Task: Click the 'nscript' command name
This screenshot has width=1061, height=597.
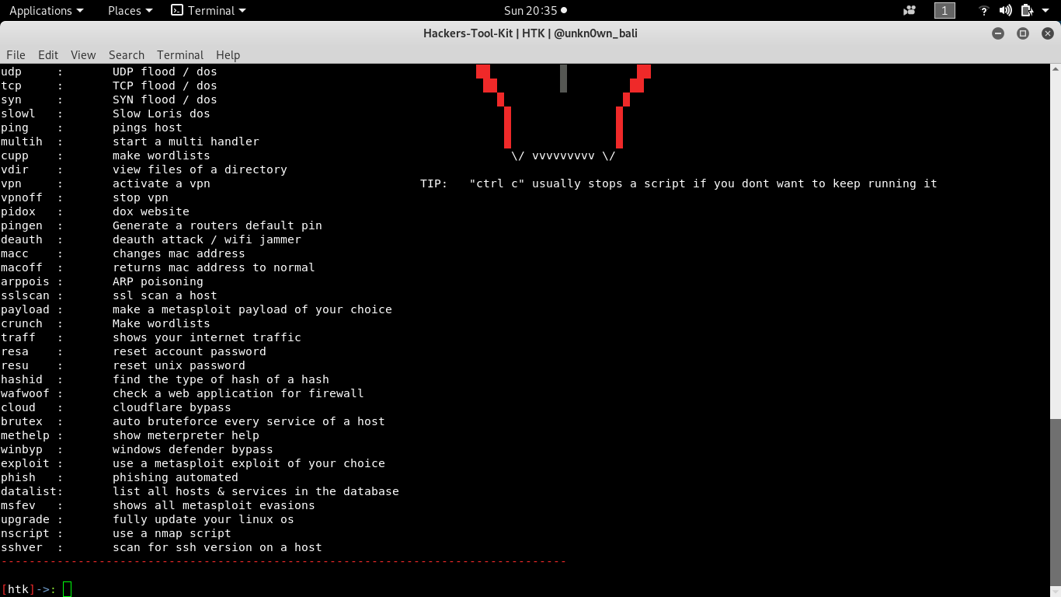Action: [25, 533]
